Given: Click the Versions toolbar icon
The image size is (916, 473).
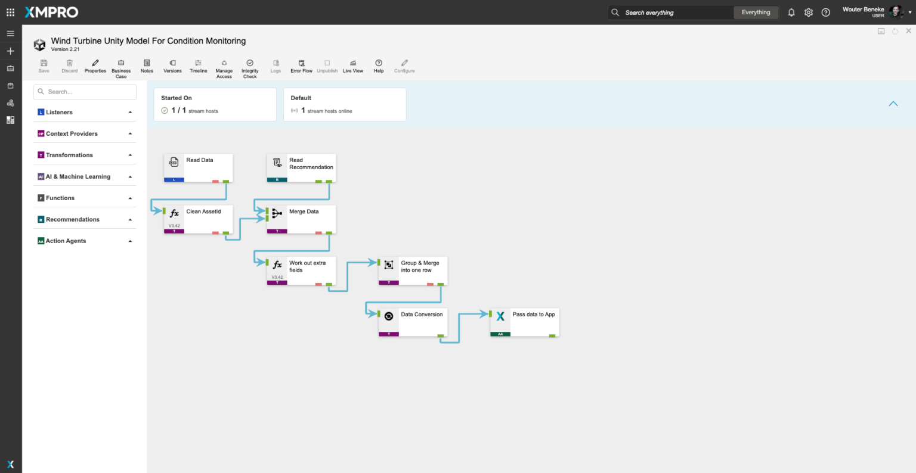Looking at the screenshot, I should coord(172,63).
